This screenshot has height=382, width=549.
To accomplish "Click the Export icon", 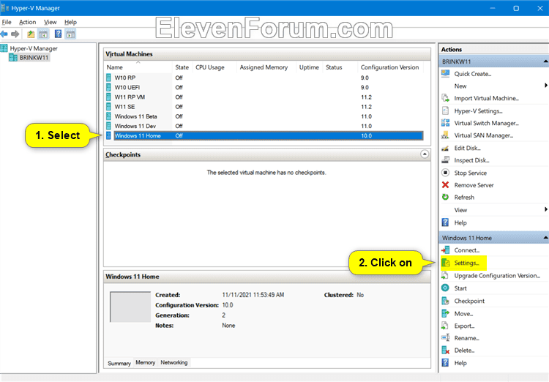I will pos(445,326).
